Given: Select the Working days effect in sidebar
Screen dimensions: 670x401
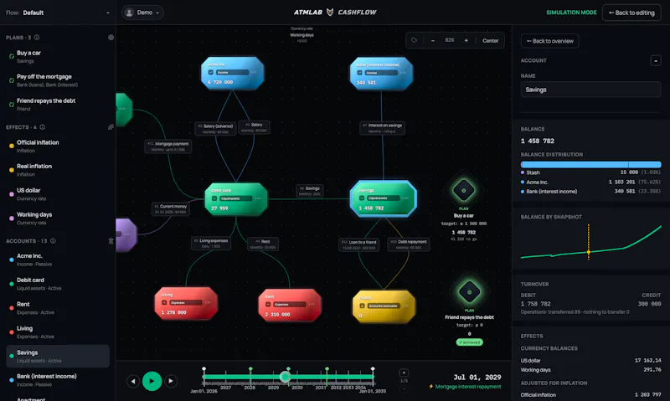Looking at the screenshot, I should tap(58, 218).
